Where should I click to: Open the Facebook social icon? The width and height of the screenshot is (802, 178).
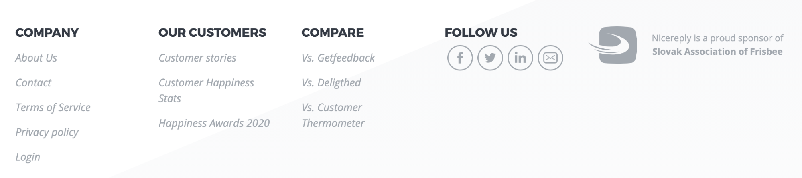[460, 58]
